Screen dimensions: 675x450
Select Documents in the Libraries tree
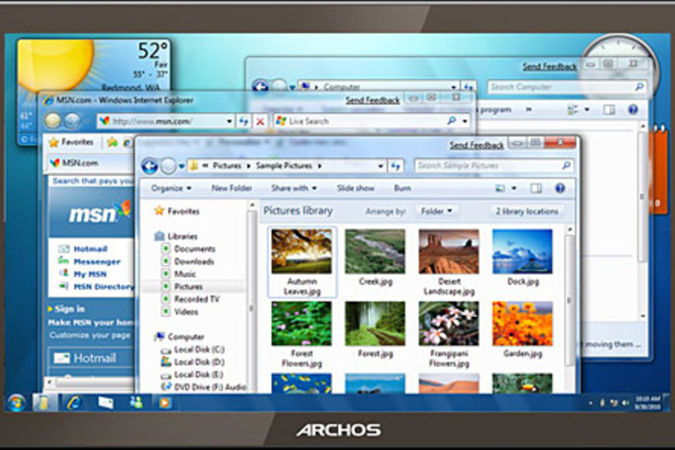(x=195, y=249)
